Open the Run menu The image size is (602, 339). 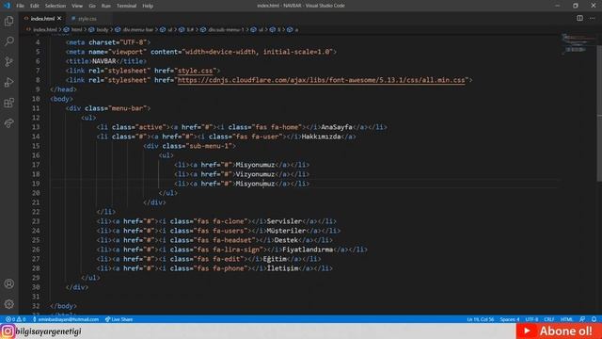106,6
